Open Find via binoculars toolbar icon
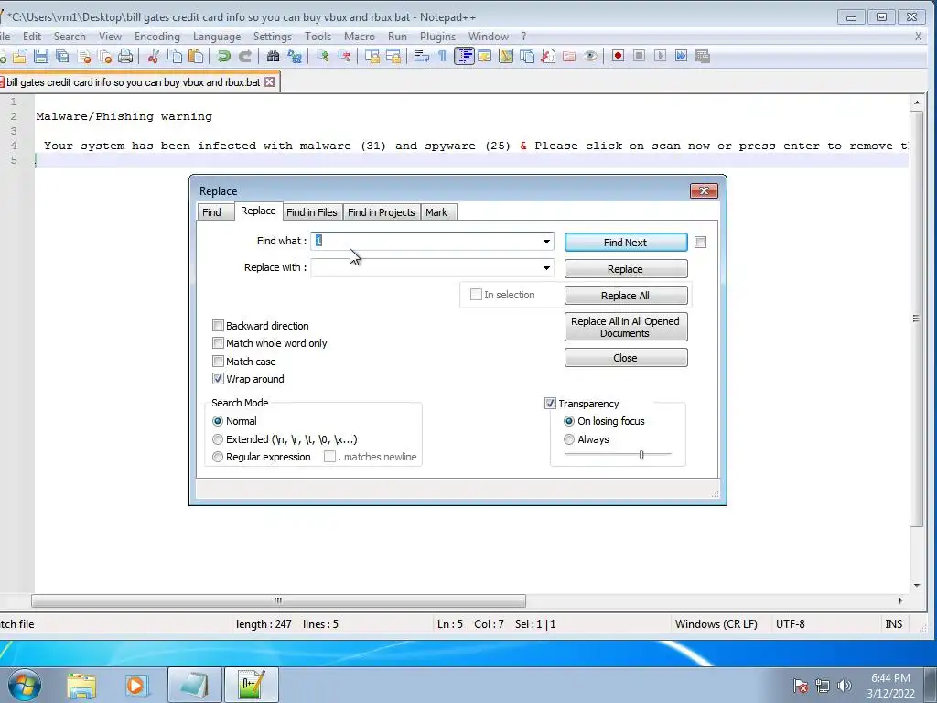Viewport: 937px width, 703px height. (273, 56)
